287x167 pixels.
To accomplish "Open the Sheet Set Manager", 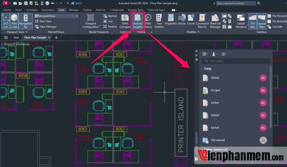I will 215,21.
